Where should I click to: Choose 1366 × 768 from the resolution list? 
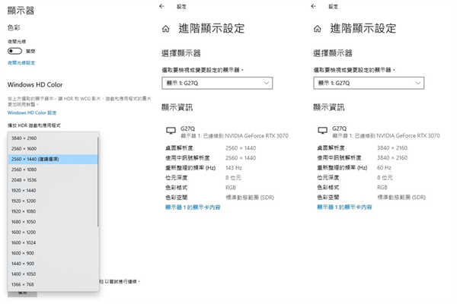pos(53,285)
